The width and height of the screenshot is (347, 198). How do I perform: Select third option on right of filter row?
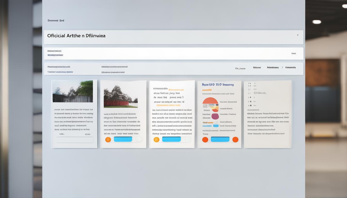point(273,68)
